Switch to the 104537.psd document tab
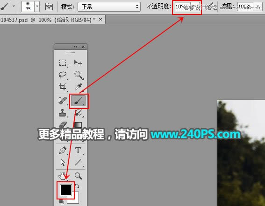This screenshot has width=265, height=206. click(x=48, y=20)
